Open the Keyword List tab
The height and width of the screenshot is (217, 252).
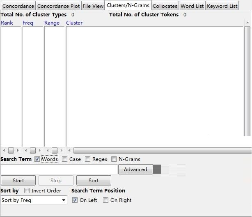pyautogui.click(x=222, y=6)
